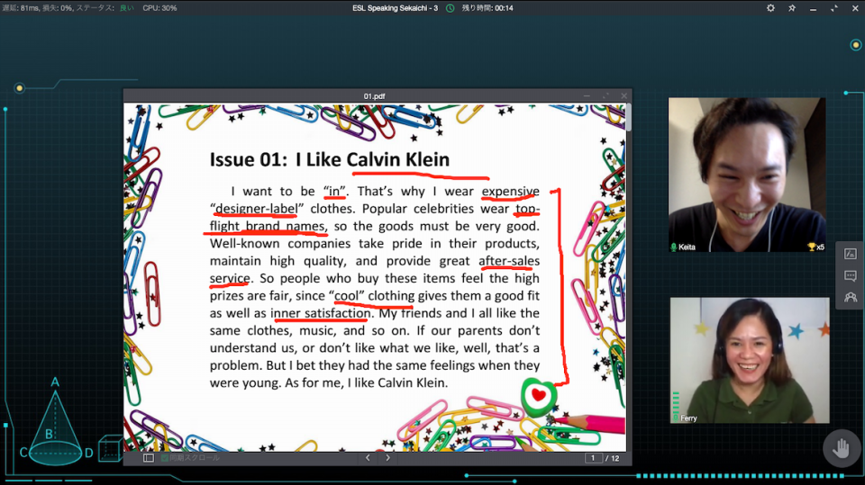Show the participants list panel
This screenshot has height=485, width=865.
(x=850, y=297)
